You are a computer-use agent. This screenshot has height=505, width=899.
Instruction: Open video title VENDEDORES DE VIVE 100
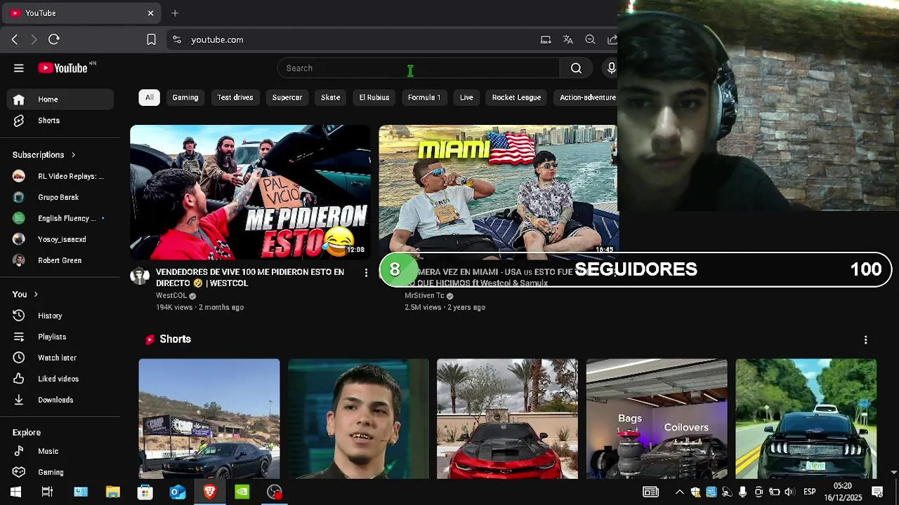(250, 278)
